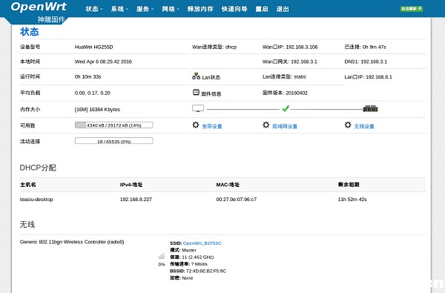Click the computer monitor icon

tap(198, 108)
